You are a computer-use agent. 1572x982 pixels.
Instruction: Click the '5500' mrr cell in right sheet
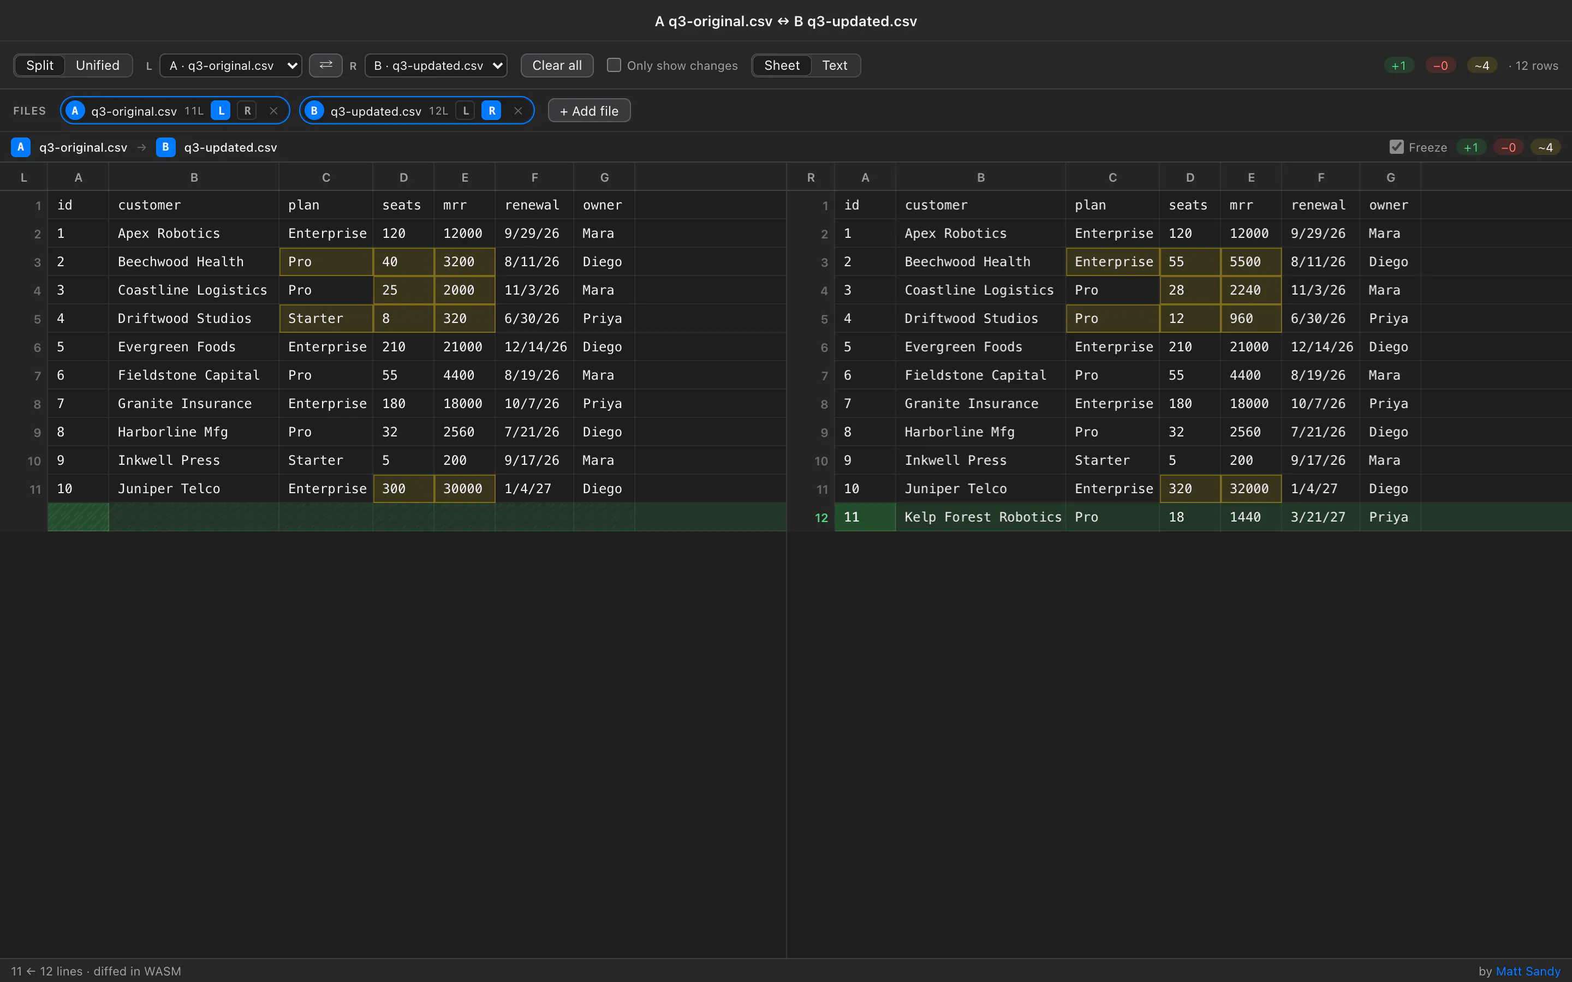point(1251,262)
